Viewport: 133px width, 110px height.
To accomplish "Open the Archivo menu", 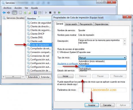I will pyautogui.click(x=7, y=8).
